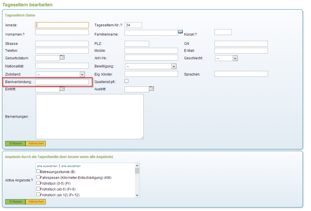The width and height of the screenshot is (311, 211).
Task: Enable Fahrspesen (Kilometer-Entschädigung) checkbox
Action: click(x=38, y=177)
